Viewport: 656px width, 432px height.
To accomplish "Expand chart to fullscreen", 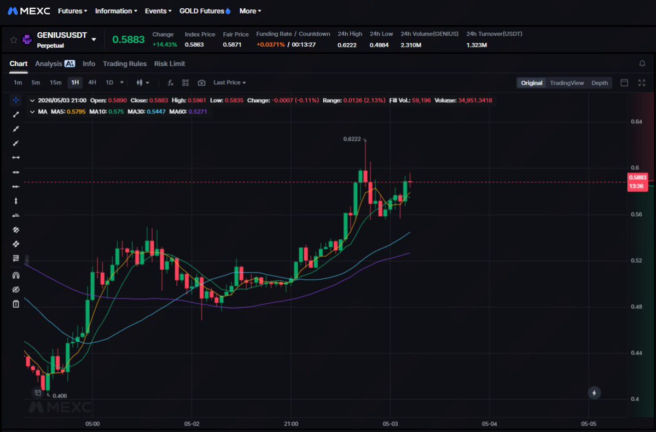I will tap(641, 83).
